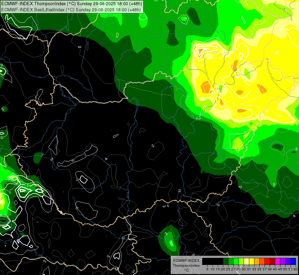The image size is (299, 275).
Task: Choose the purple 45–50 legend swatch
Action: point(283,261)
